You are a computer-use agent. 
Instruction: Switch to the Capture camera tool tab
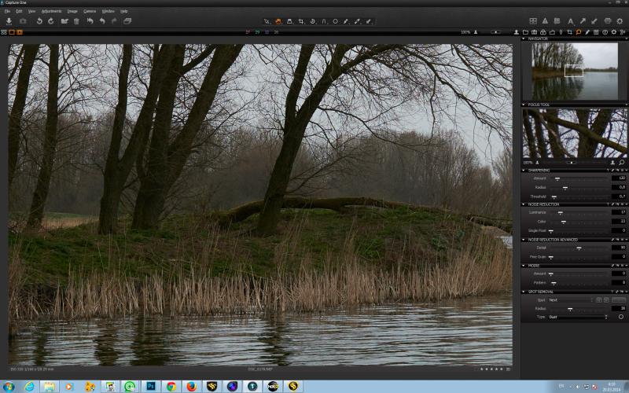coord(535,32)
